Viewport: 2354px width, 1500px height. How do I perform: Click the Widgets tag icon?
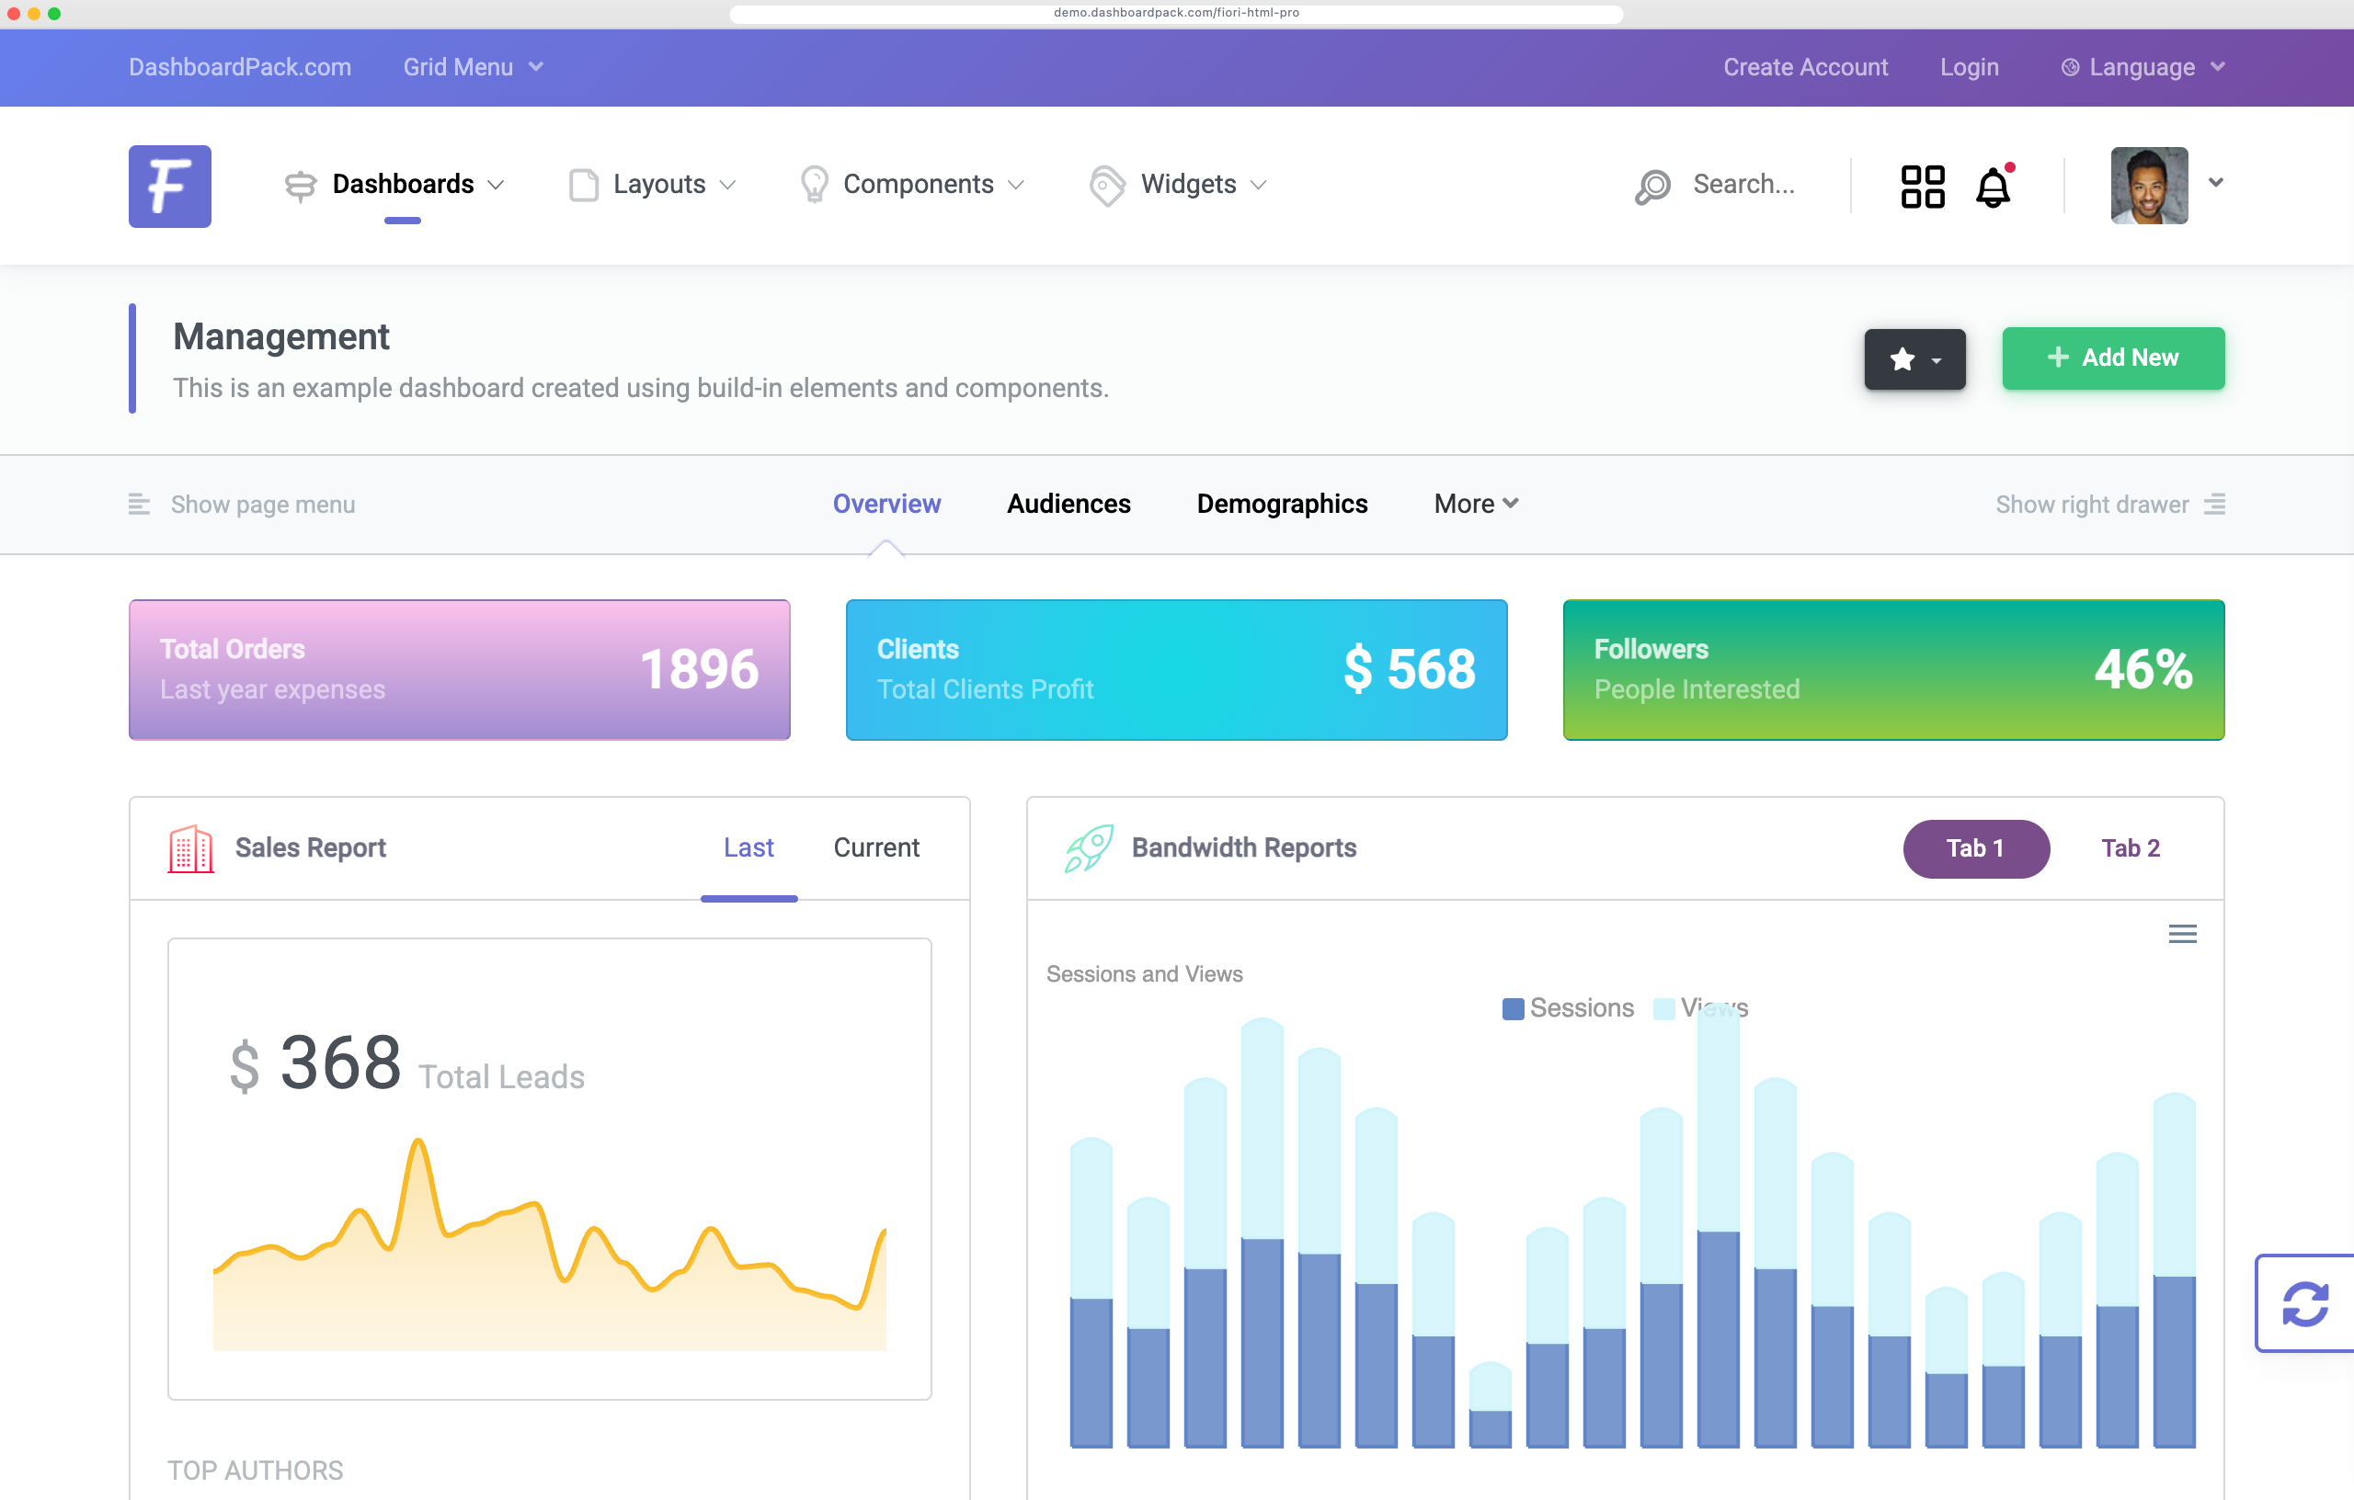coord(1108,186)
